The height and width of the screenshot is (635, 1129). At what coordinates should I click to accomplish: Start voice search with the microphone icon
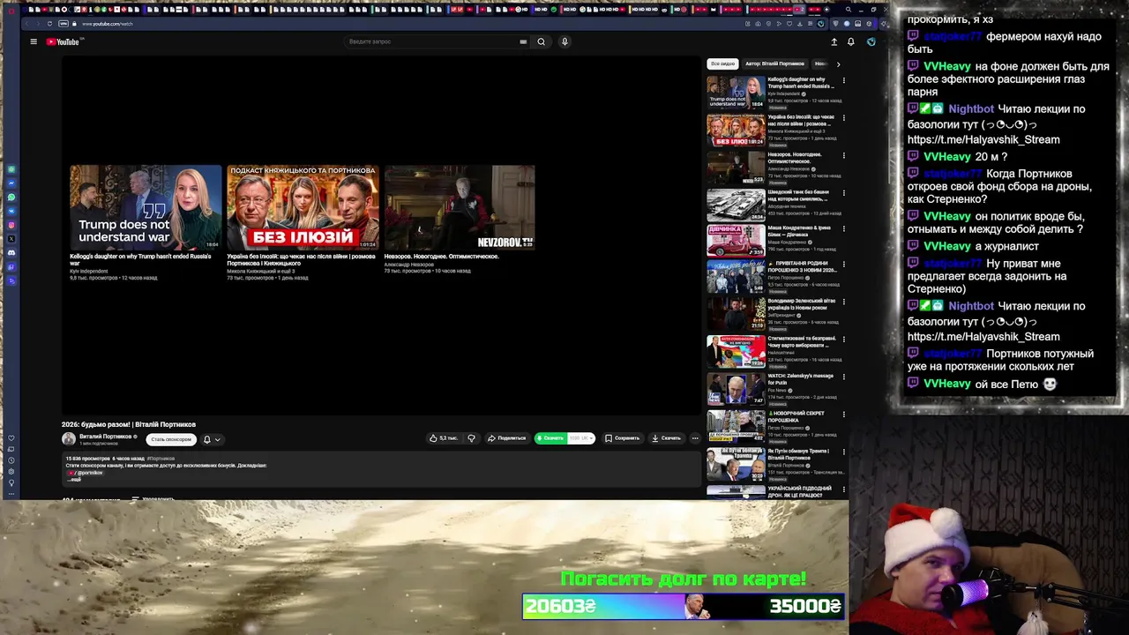click(x=564, y=41)
